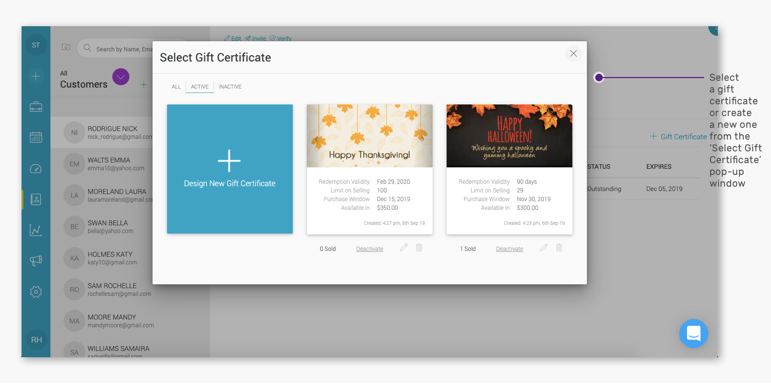Open the reports chart icon
This screenshot has height=384, width=771.
(36, 230)
